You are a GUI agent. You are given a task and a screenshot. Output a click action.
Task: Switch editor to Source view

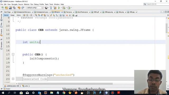6,15
